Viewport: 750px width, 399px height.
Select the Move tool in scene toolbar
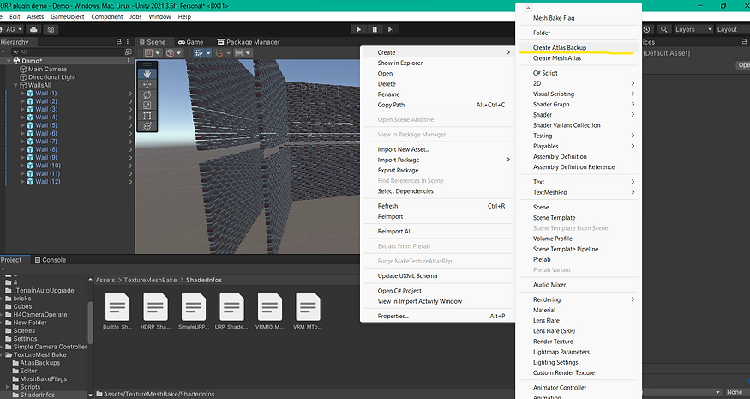point(147,84)
